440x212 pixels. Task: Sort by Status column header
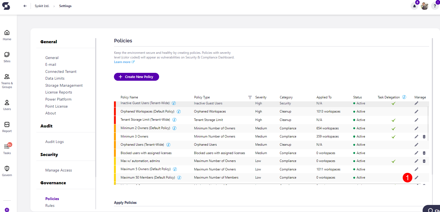(357, 97)
